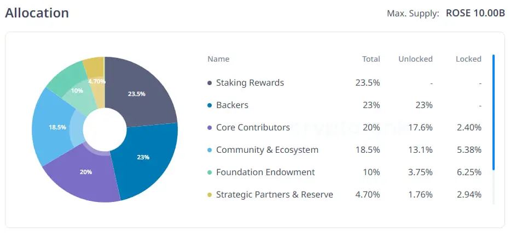The width and height of the screenshot is (516, 233).
Task: Sort the table by Name column header
Action: click(x=218, y=59)
